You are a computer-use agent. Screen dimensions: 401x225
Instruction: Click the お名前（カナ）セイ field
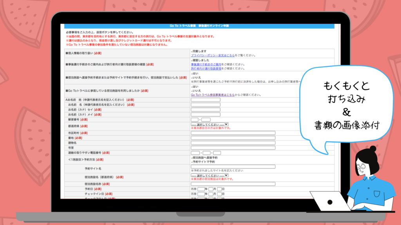(x=205, y=110)
